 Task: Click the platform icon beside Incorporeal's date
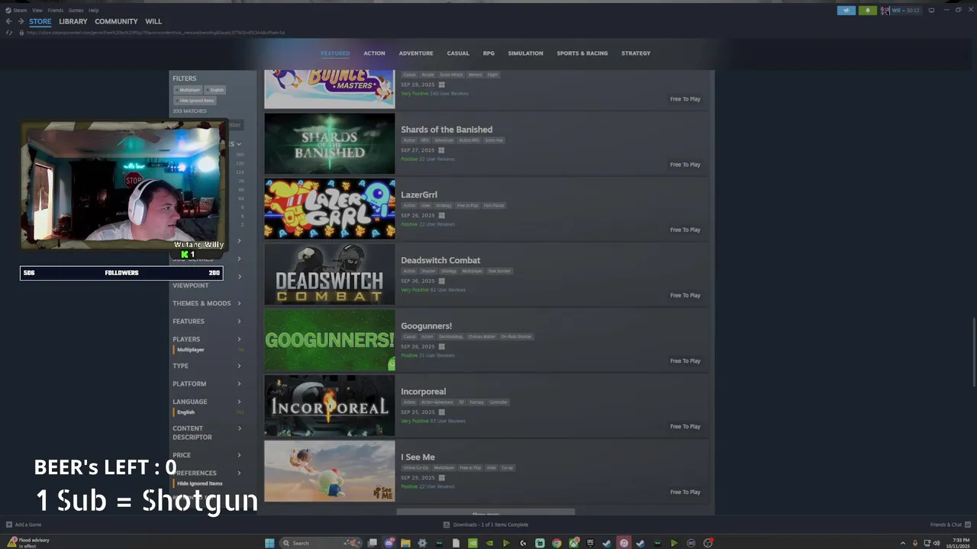[x=441, y=413]
